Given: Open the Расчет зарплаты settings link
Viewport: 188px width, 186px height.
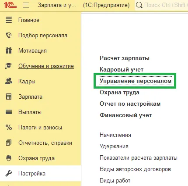Looking at the screenshot, I should coord(125,58).
